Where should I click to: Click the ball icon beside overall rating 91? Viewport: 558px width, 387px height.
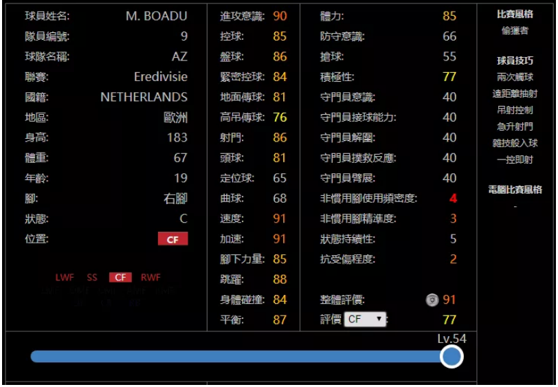432,300
